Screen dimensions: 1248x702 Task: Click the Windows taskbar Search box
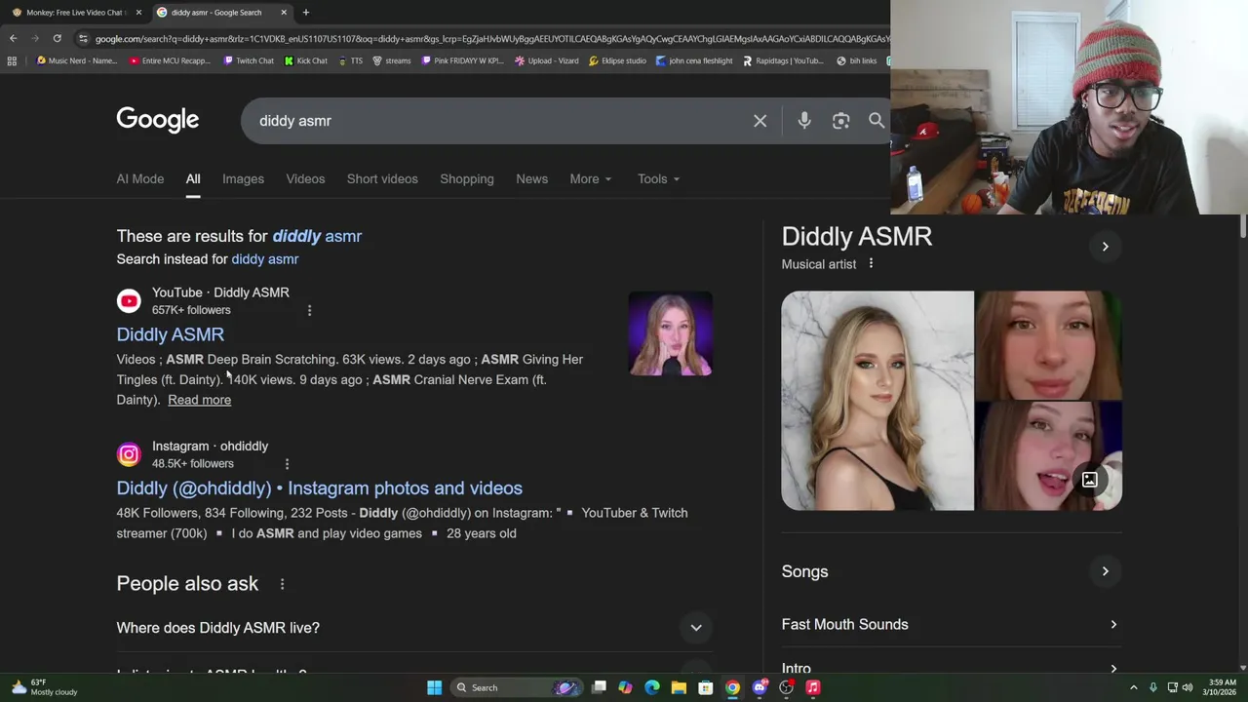(x=517, y=687)
